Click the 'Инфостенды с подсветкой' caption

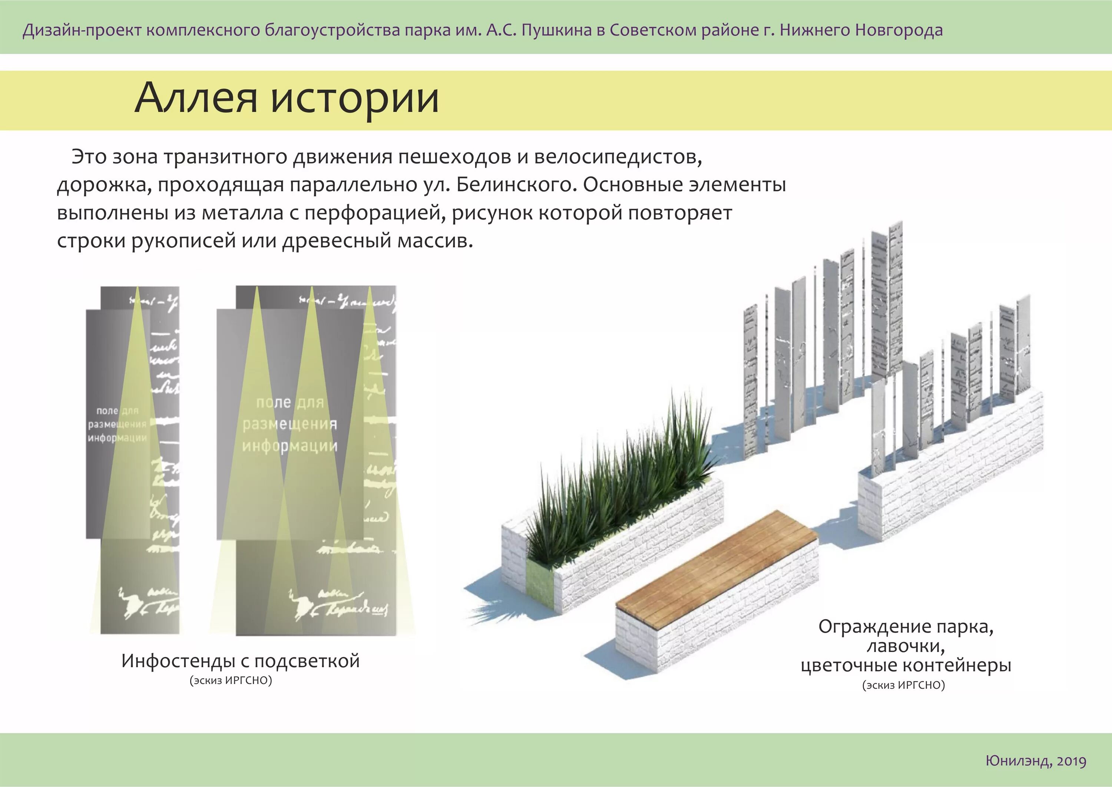pos(240,661)
